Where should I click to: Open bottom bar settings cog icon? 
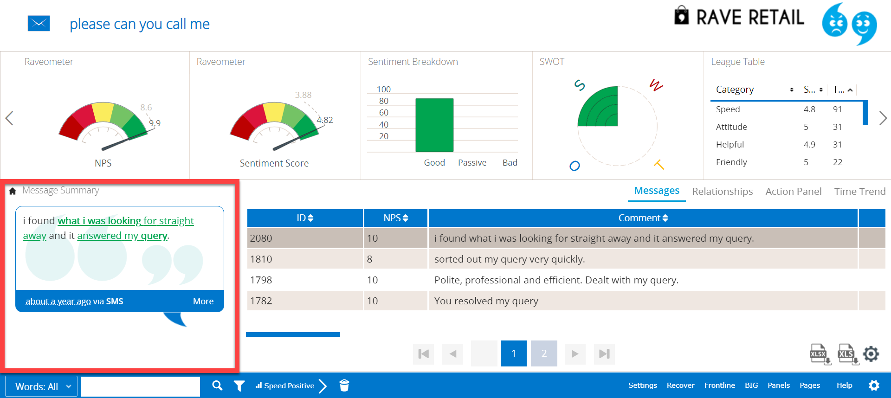tap(874, 385)
